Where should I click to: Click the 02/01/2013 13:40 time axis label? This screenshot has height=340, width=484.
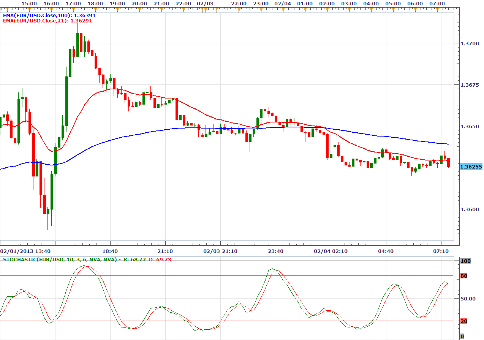click(20, 251)
